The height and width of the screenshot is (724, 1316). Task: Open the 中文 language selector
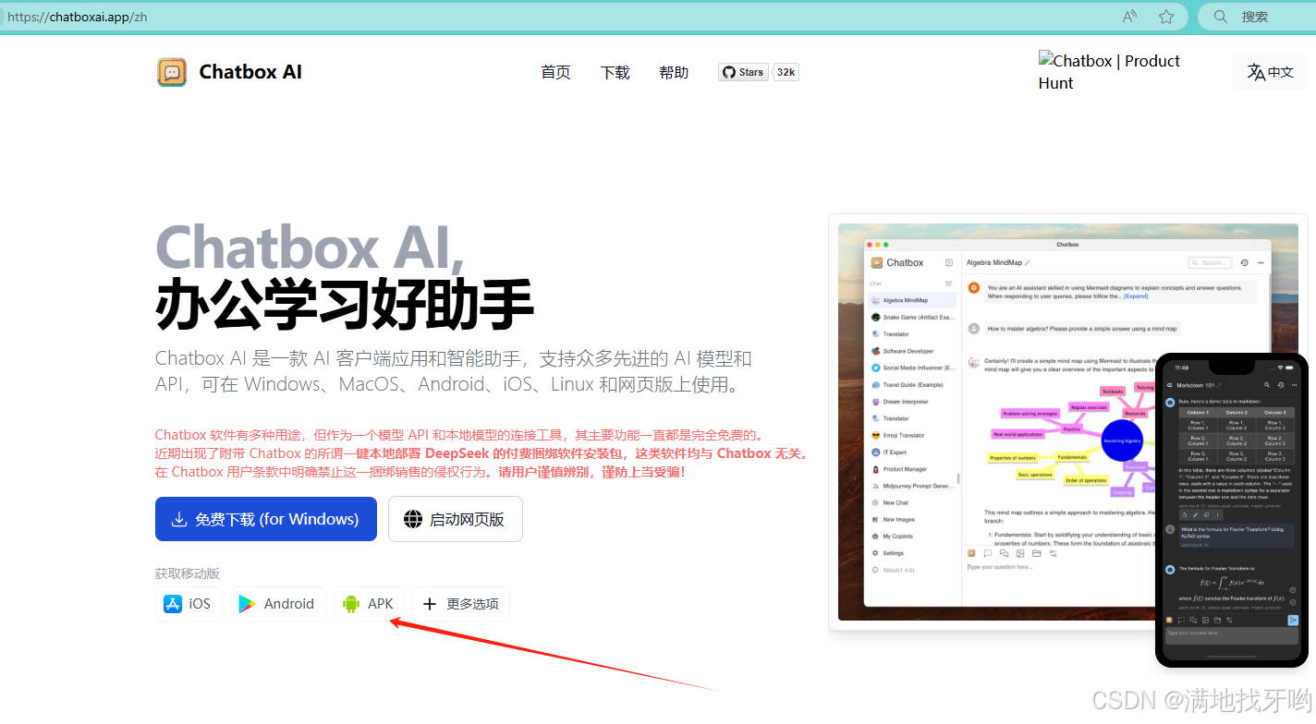pyautogui.click(x=1270, y=72)
